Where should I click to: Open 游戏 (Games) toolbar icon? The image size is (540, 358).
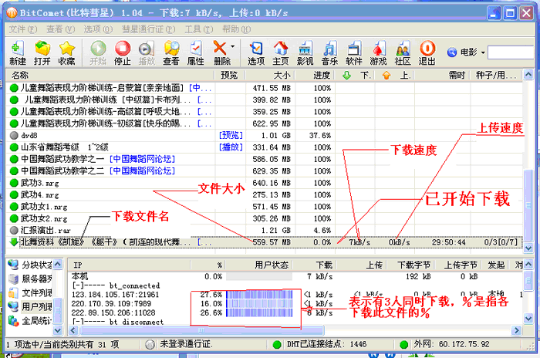click(x=378, y=52)
